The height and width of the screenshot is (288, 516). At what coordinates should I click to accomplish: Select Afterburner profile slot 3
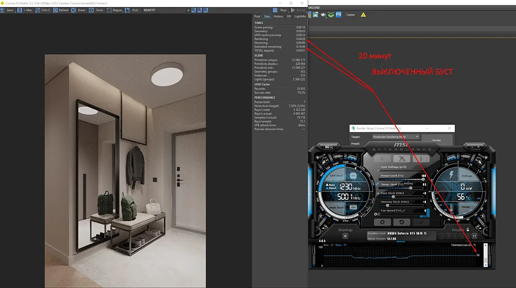[x=455, y=236]
